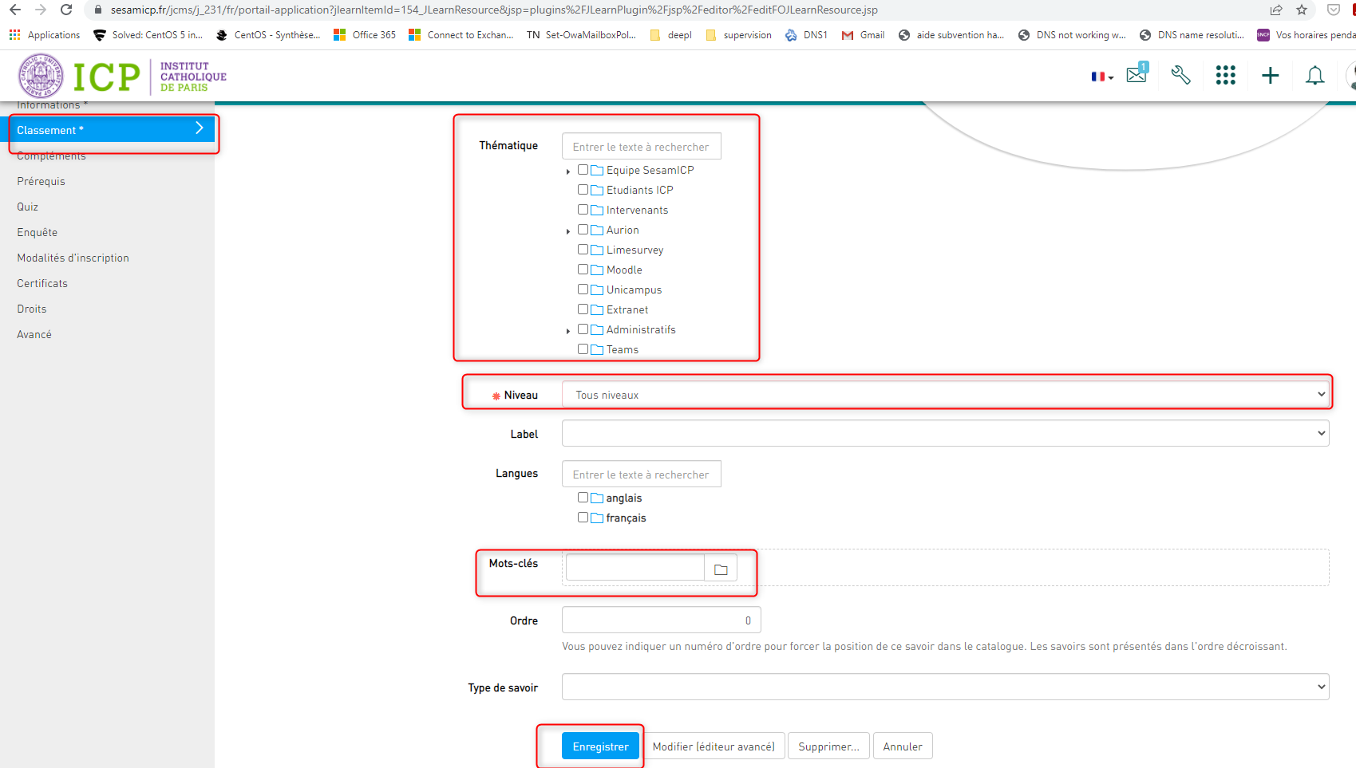The width and height of the screenshot is (1356, 768).
Task: Open the Type de savoir dropdown
Action: coord(945,687)
